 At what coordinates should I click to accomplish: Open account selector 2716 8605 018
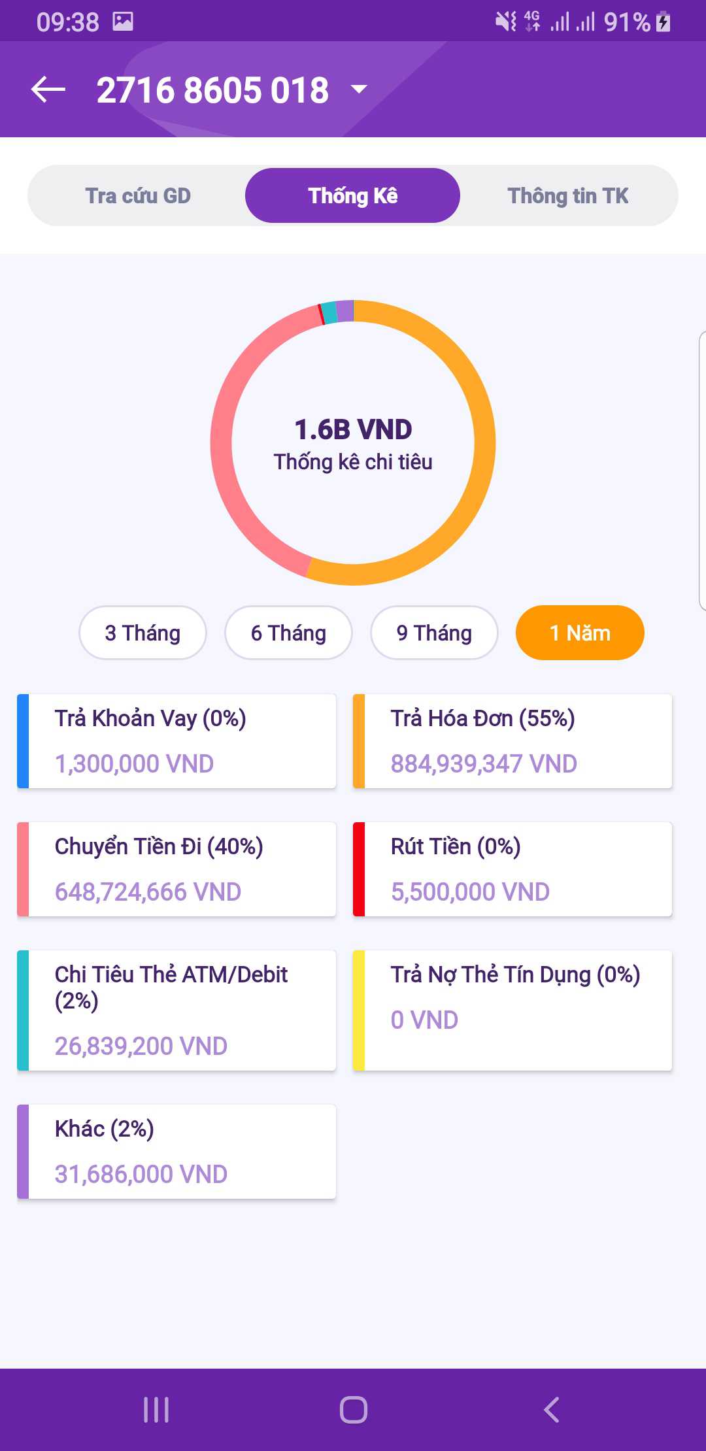[x=212, y=90]
